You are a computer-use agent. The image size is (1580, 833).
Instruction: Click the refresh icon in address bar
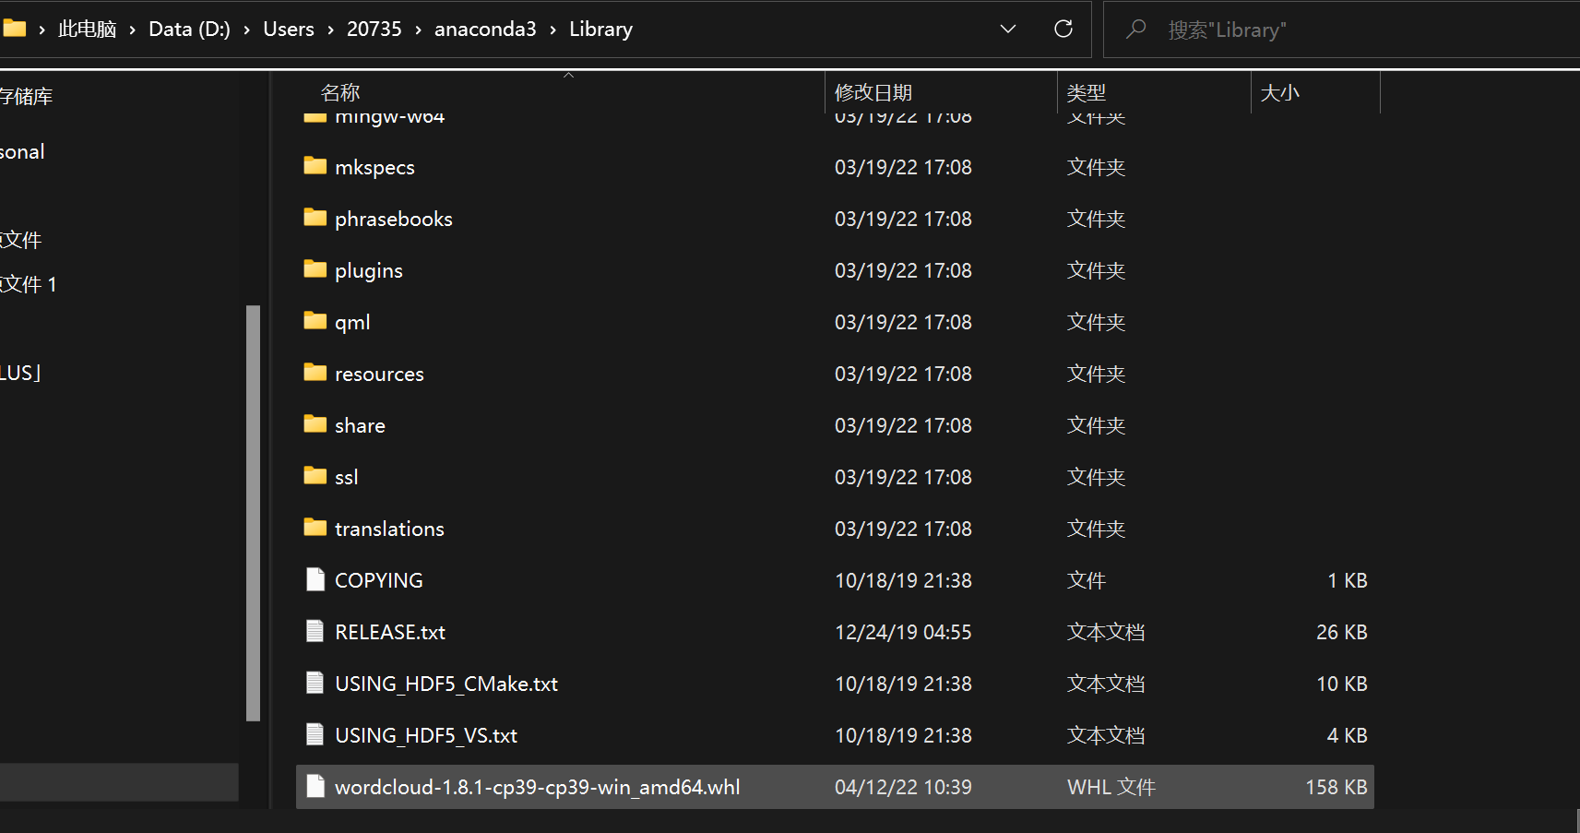pyautogui.click(x=1063, y=29)
